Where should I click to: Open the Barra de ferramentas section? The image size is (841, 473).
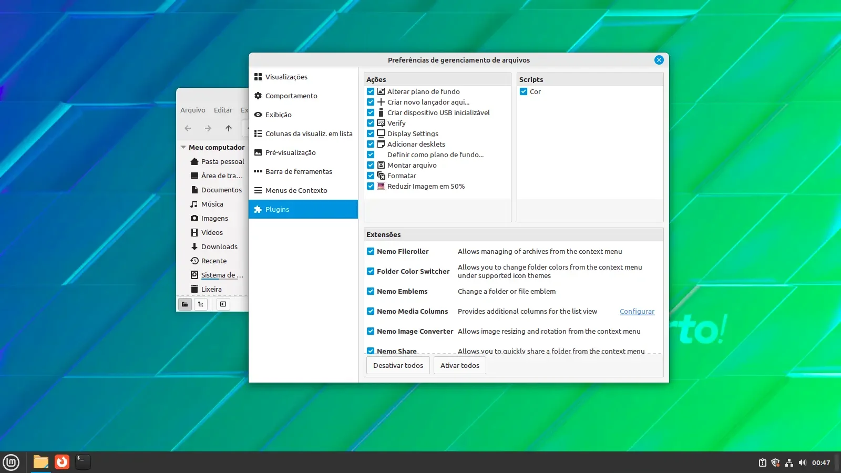[303, 171]
